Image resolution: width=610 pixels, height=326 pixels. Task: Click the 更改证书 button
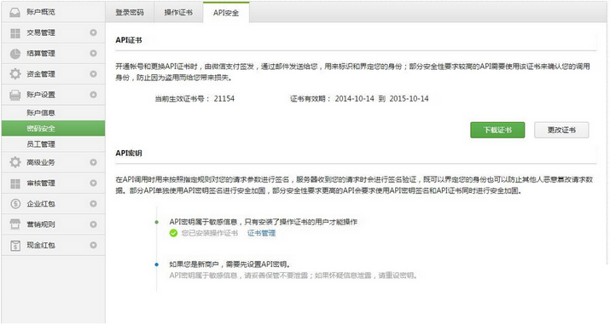tap(561, 130)
